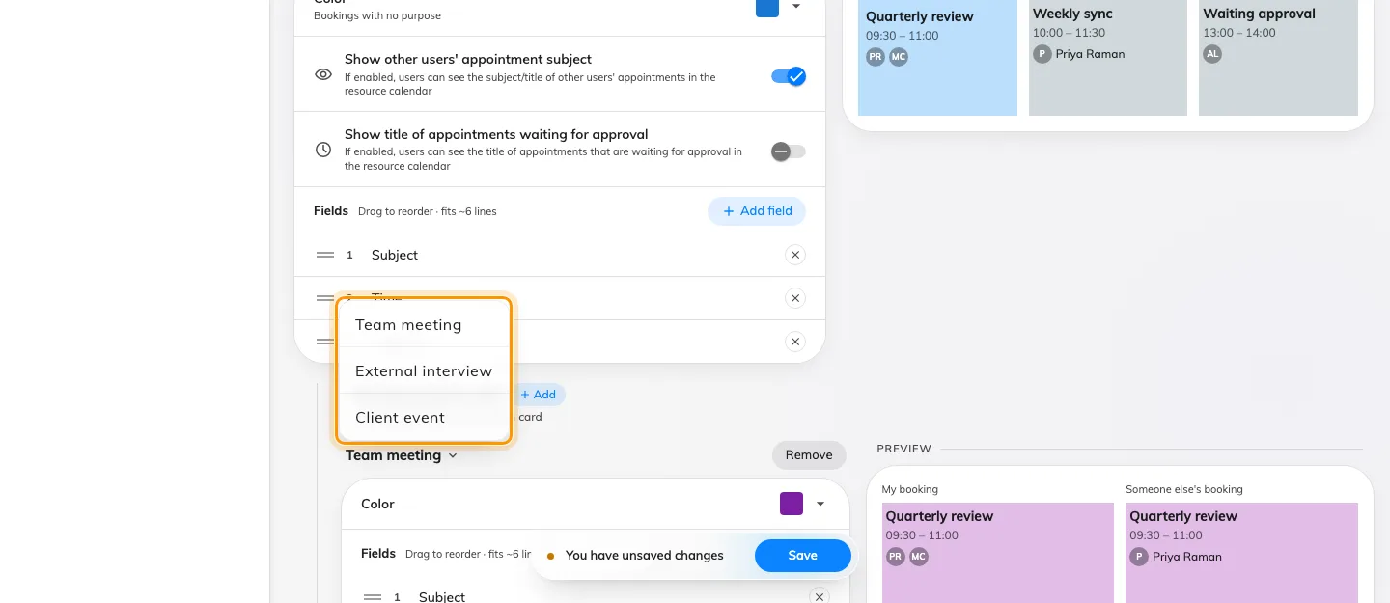Image resolution: width=1390 pixels, height=603 pixels.
Task: Open the Team meeting purpose dropdown
Action: pyautogui.click(x=402, y=455)
